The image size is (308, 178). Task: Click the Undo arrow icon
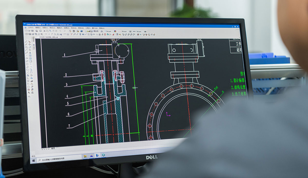60,31
